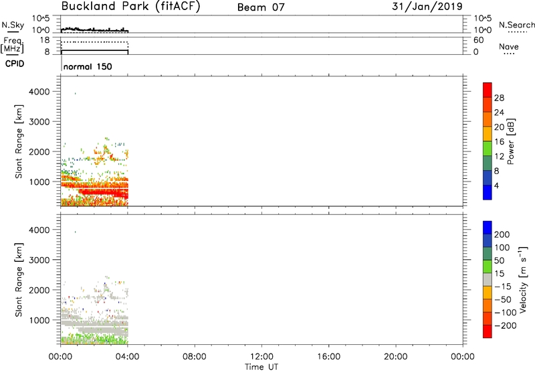
Task: Click the date '31/Jan/2019'
Action: (427, 7)
